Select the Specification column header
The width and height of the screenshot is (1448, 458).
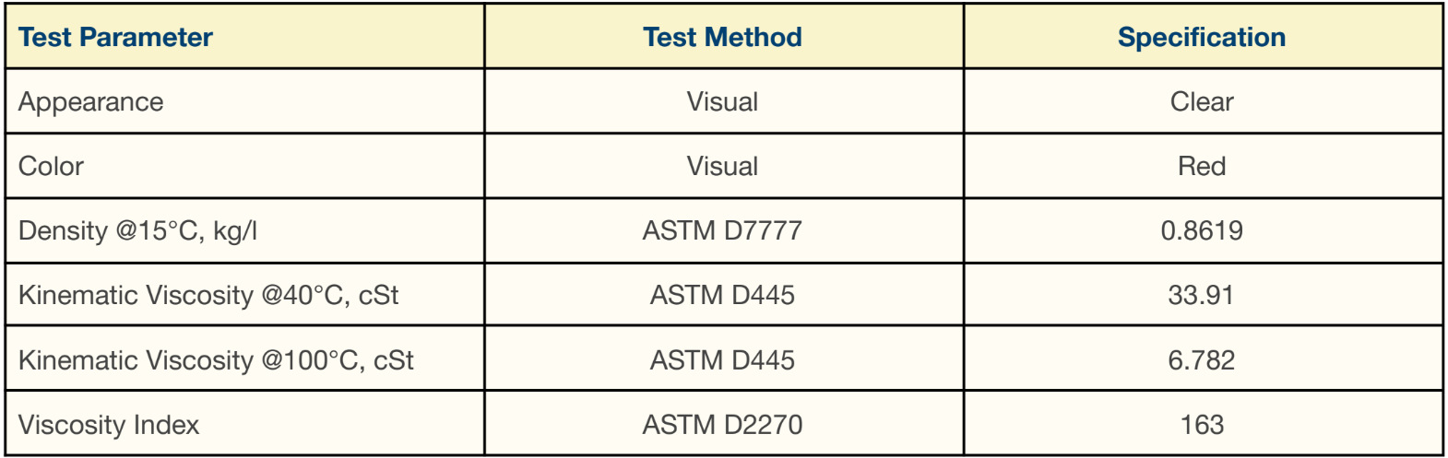[x=1202, y=37]
